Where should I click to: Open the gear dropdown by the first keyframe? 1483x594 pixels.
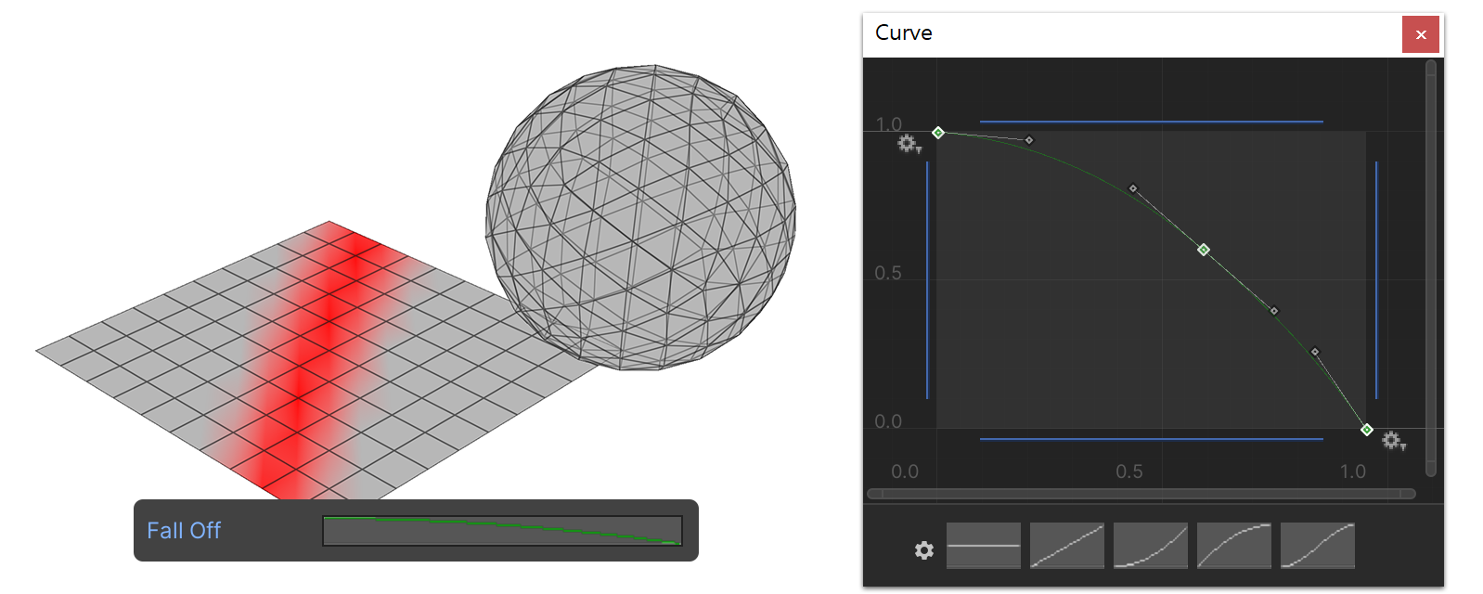909,144
